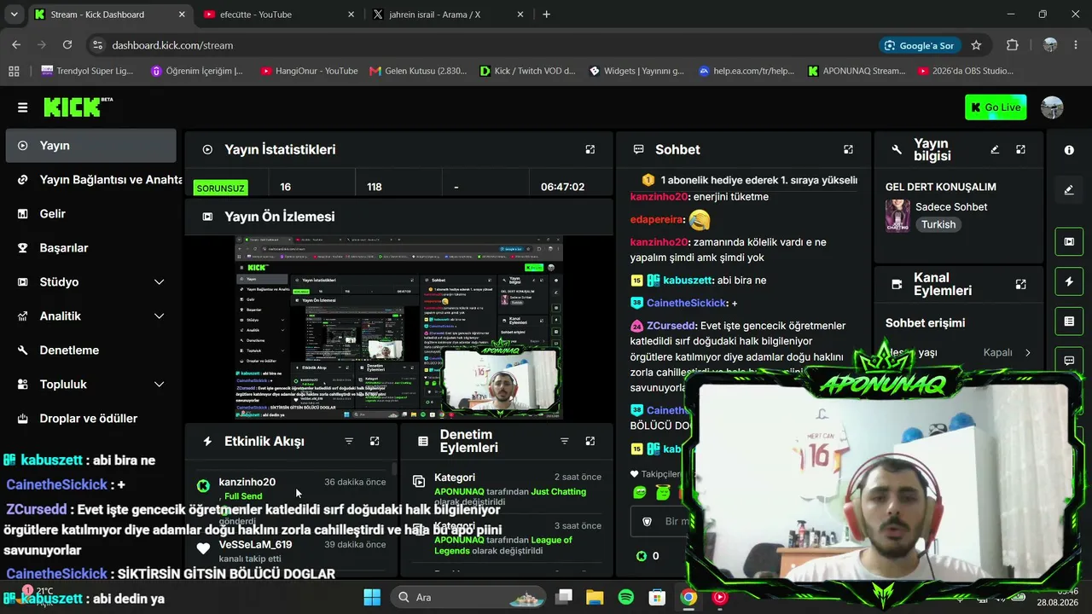The width and height of the screenshot is (1092, 614).
Task: Click the SORUNSUZ stream health badge
Action: pos(220,188)
